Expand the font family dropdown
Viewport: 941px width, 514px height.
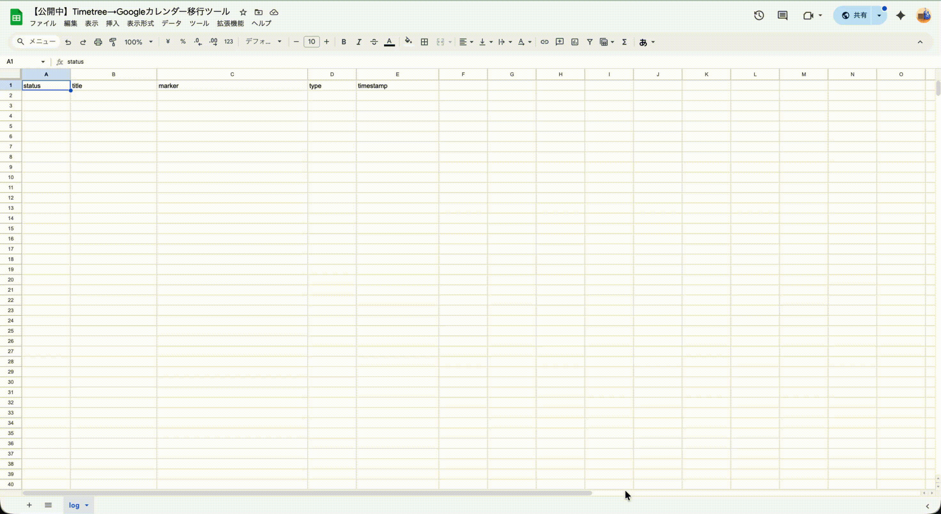(x=263, y=42)
